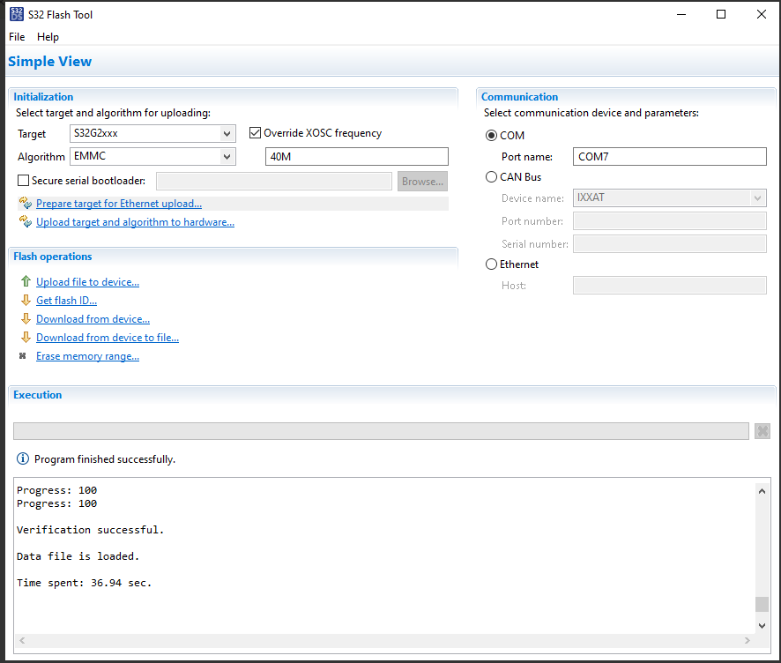Select the Ethernet communication option
Viewport: 781px width, 663px height.
coord(491,264)
